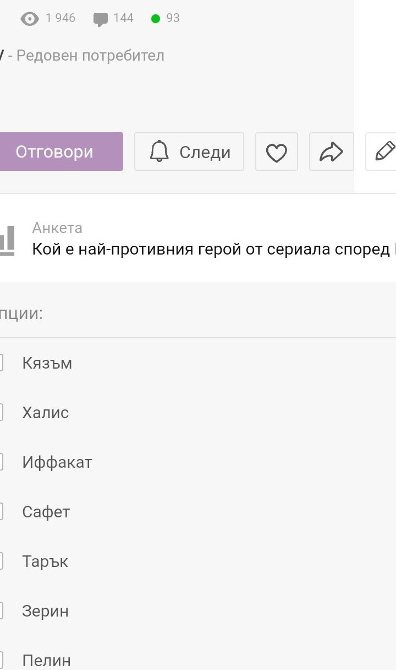Check the Кязъм poll option
This screenshot has width=396, height=670.
pos(2,363)
